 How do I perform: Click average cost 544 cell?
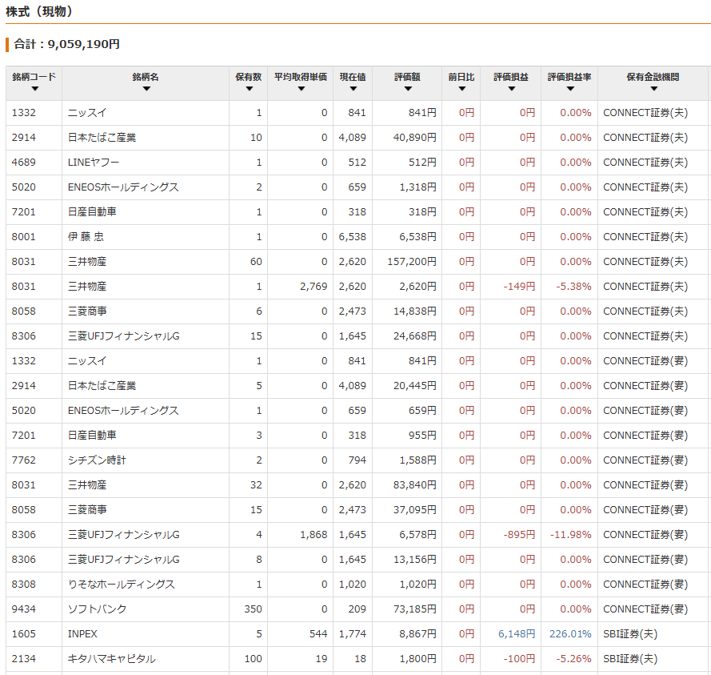(300, 634)
